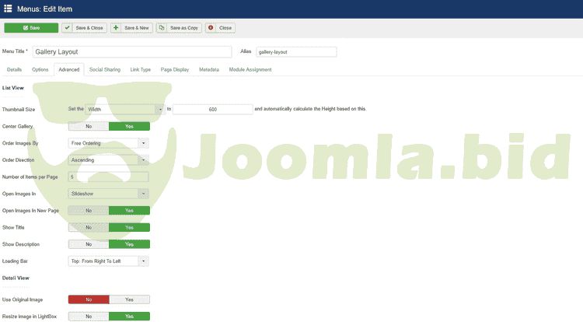This screenshot has height=322, width=583.
Task: Go to the Page Display tab
Action: [174, 70]
